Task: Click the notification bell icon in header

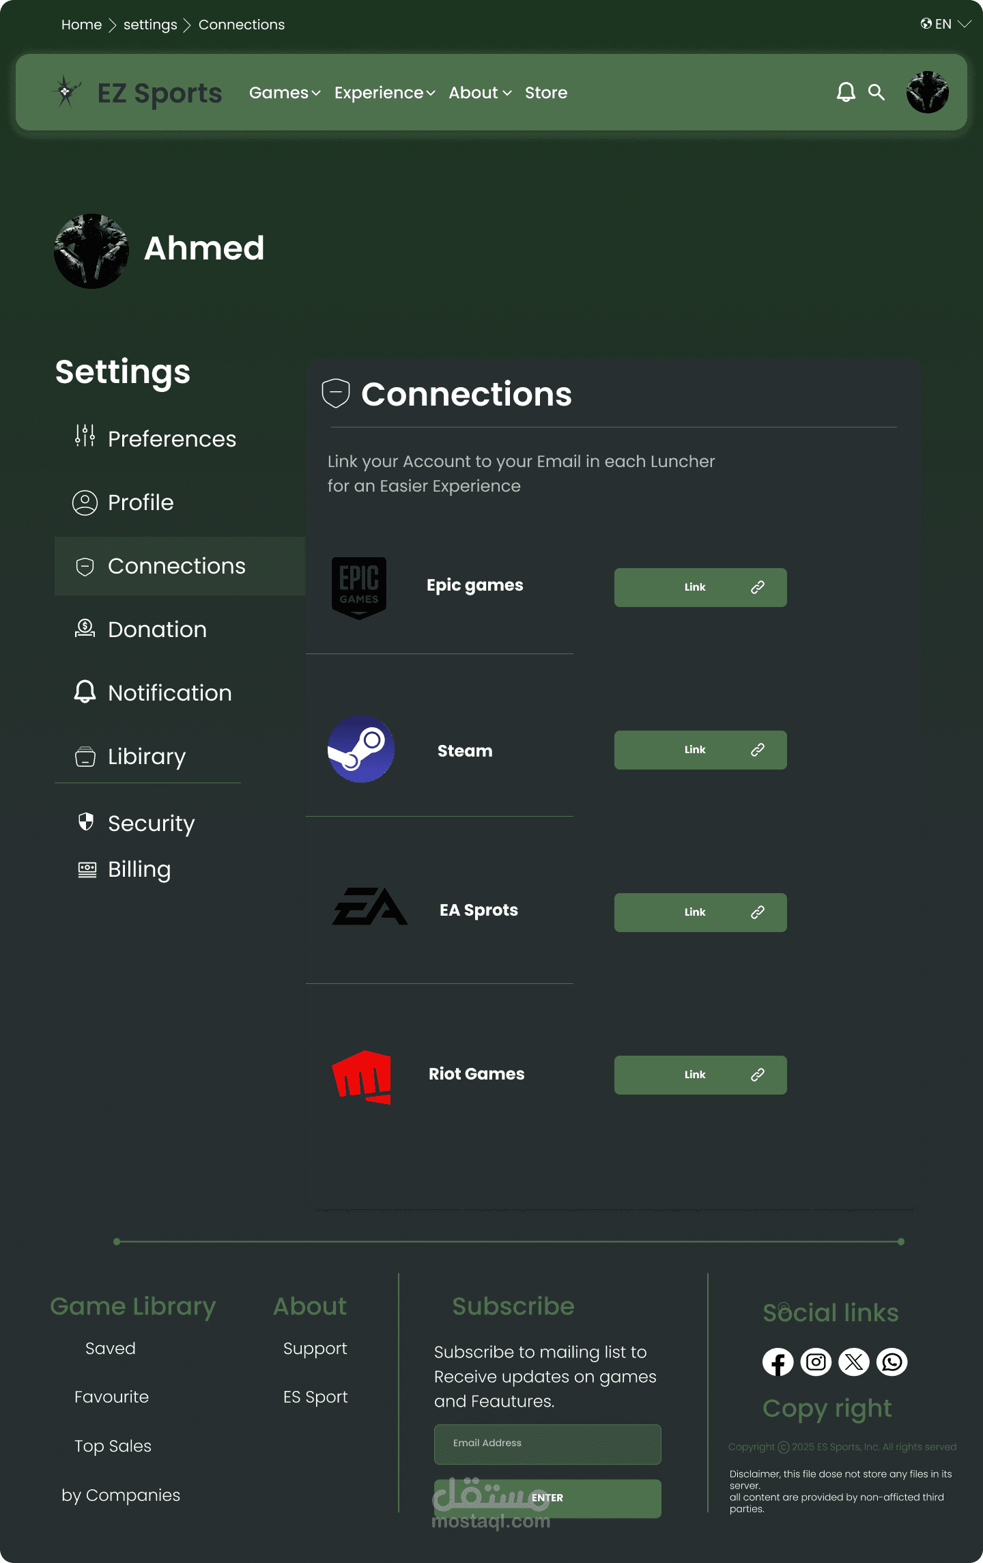Action: [846, 92]
